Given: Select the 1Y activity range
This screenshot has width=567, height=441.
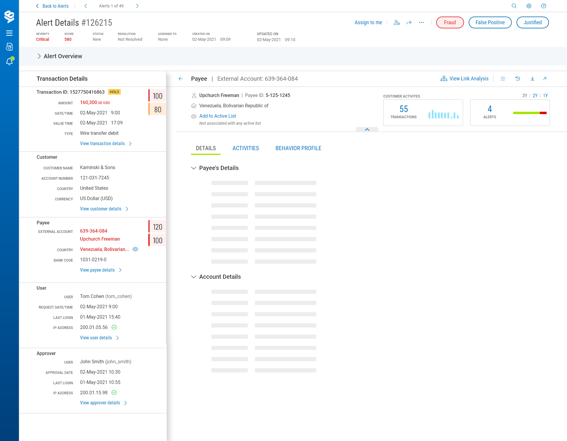Looking at the screenshot, I should coord(545,95).
